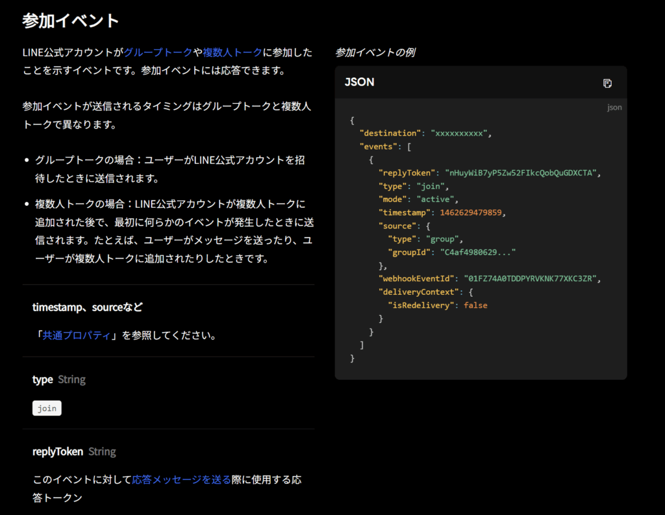Screen dimensions: 665x515
Task: Click the "events" key in the code
Action: (x=379, y=146)
